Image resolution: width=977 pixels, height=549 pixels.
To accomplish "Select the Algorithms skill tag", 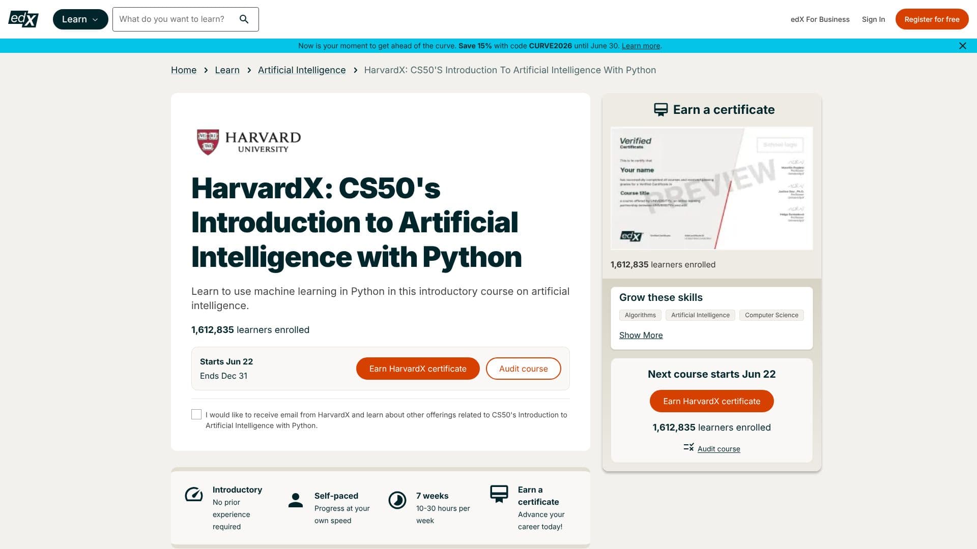I will tap(640, 315).
